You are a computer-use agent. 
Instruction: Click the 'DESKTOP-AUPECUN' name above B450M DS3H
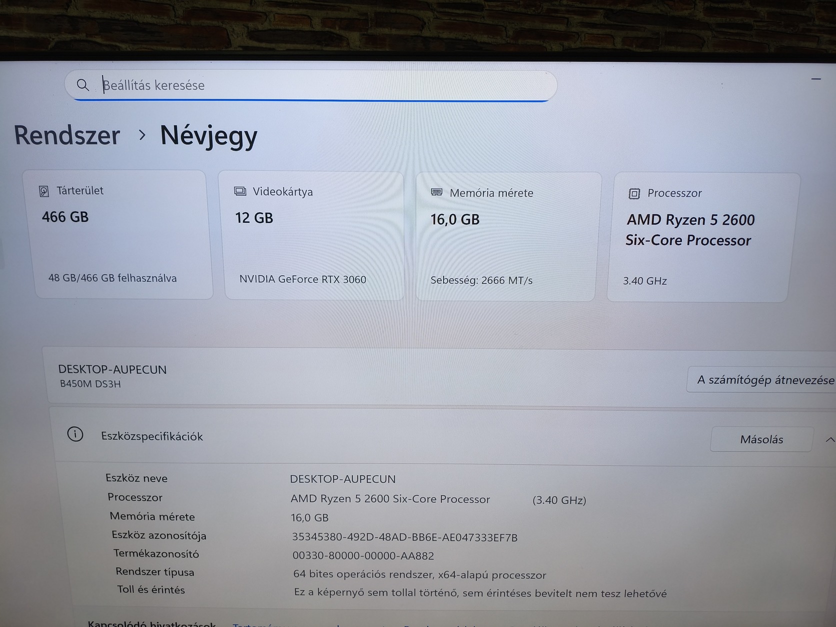(112, 369)
